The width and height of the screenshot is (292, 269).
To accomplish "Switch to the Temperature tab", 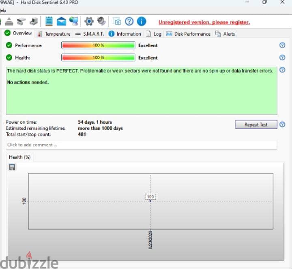I will point(54,34).
